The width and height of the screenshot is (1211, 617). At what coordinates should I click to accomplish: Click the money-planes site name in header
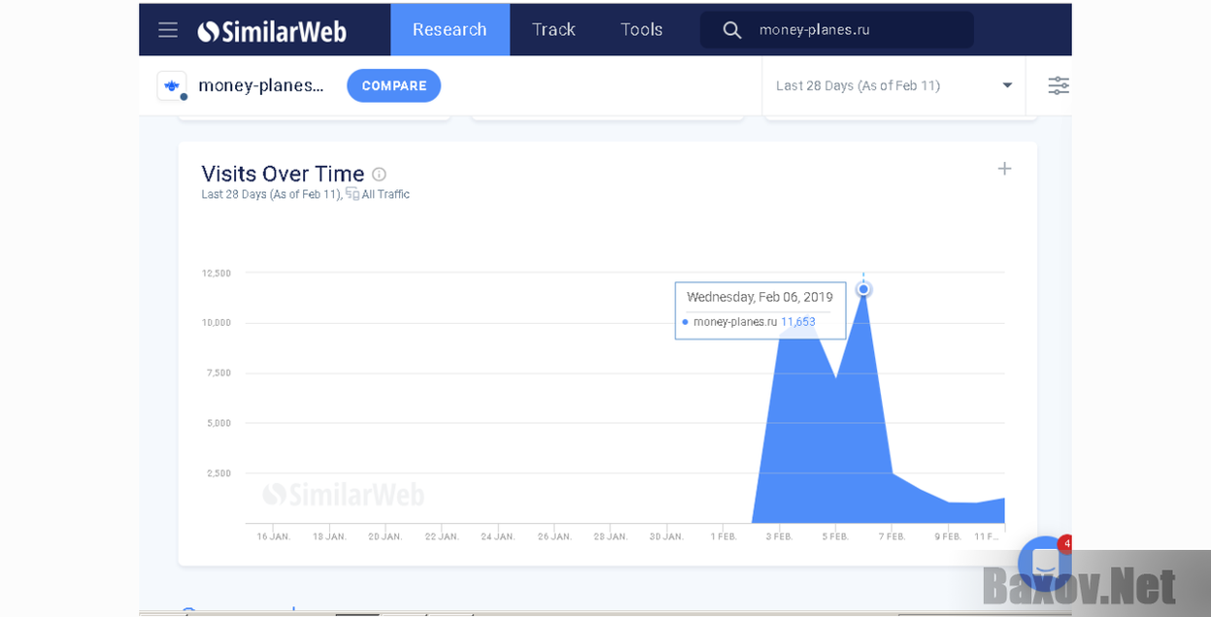tap(261, 85)
